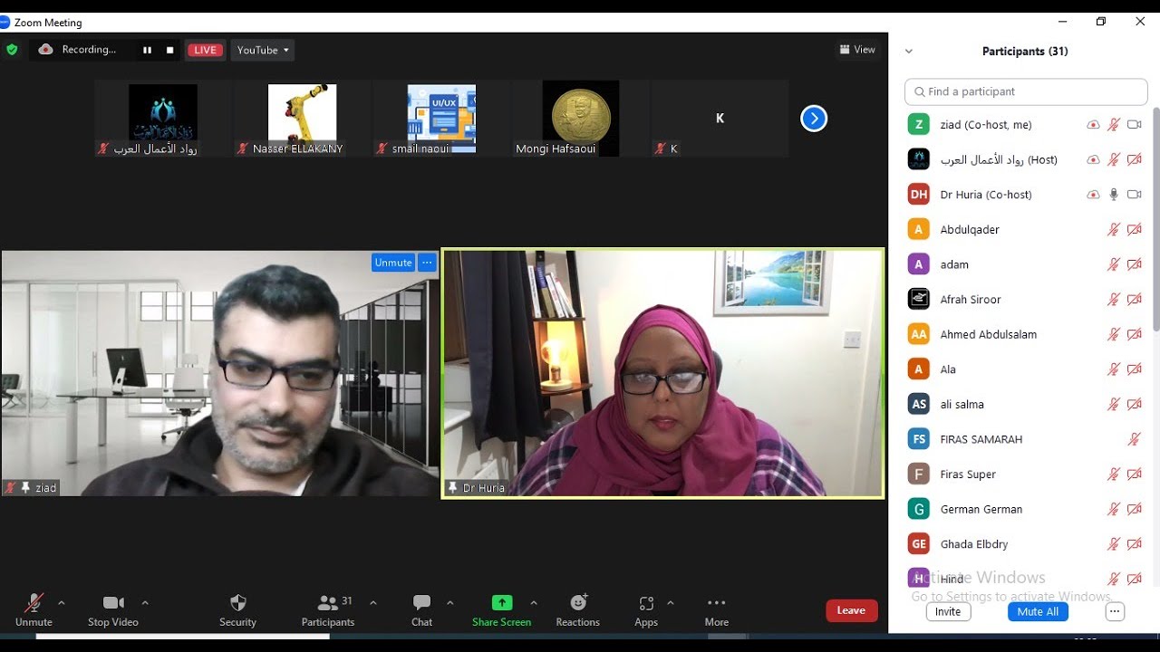Toggle FIRAS SAMARAH's muted microphone
Image resolution: width=1160 pixels, height=652 pixels.
click(x=1134, y=439)
